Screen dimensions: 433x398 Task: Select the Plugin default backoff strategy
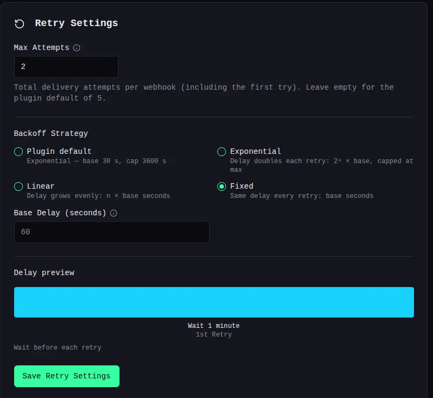[18, 152]
